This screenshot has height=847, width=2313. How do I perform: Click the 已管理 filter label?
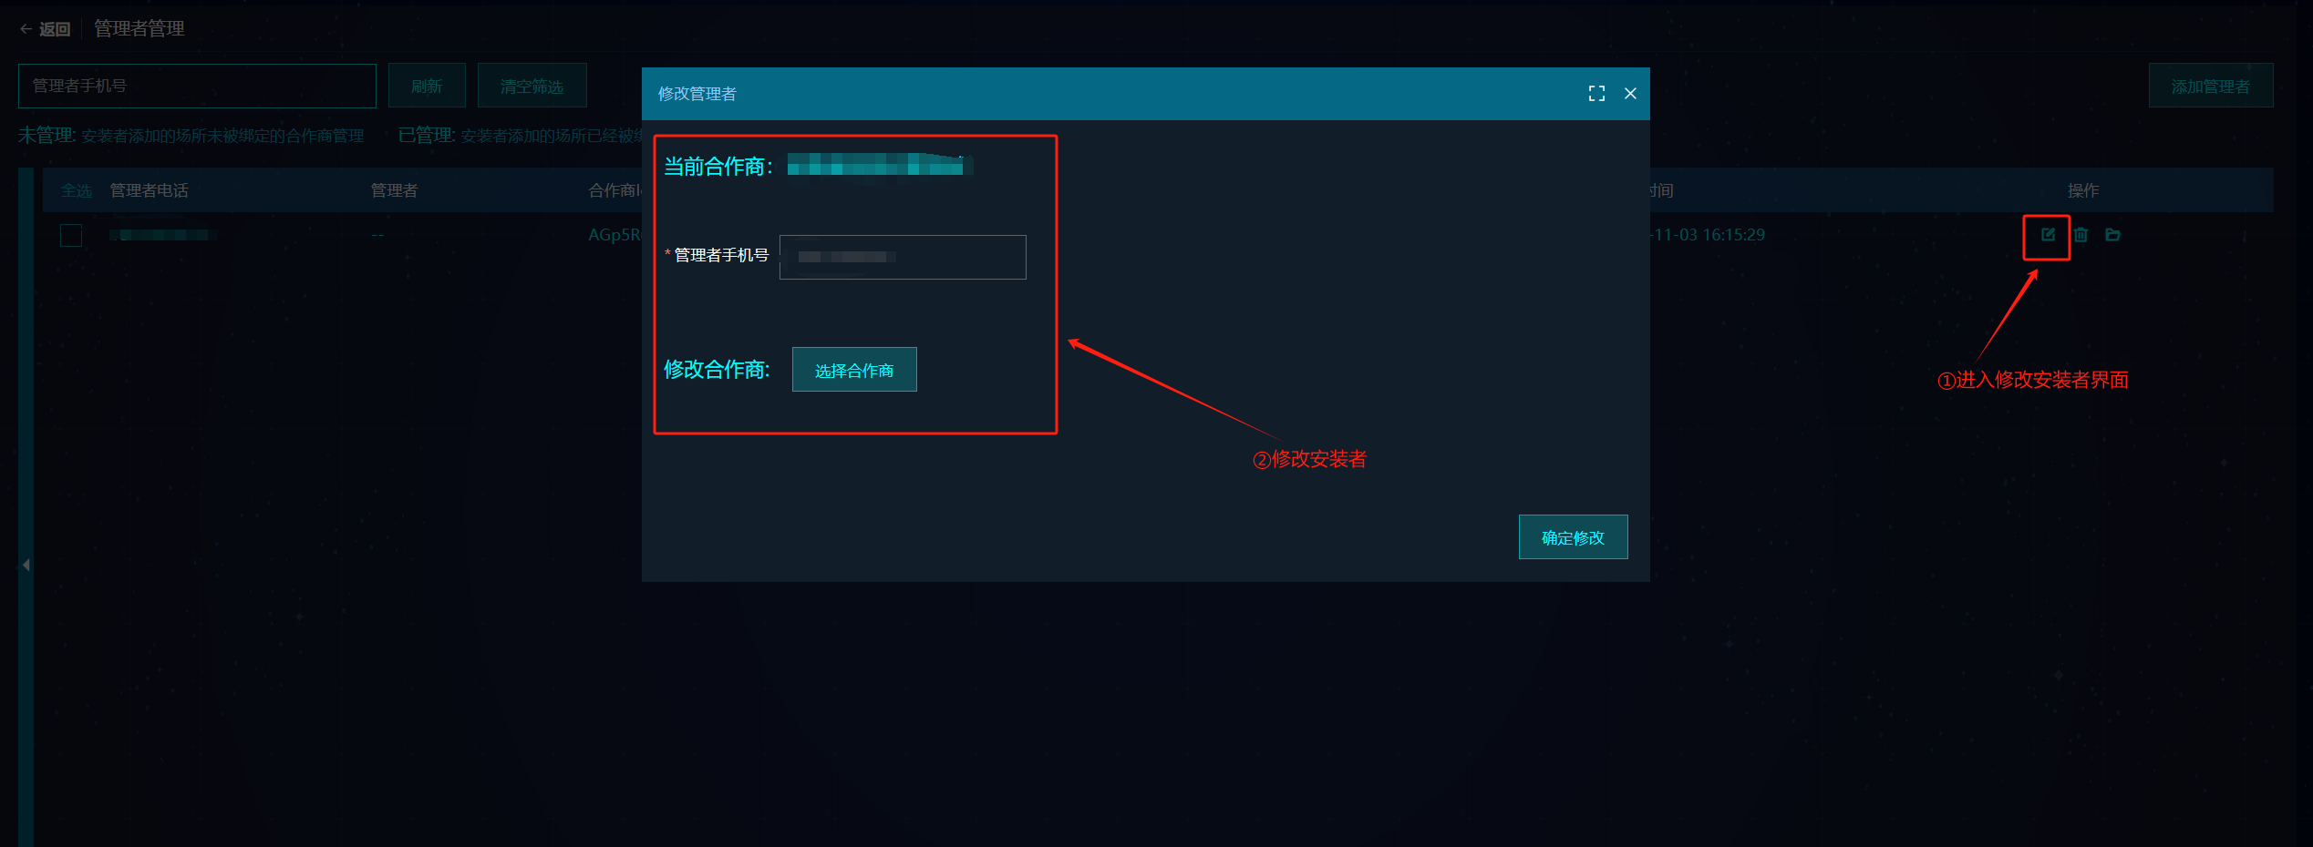click(x=426, y=136)
